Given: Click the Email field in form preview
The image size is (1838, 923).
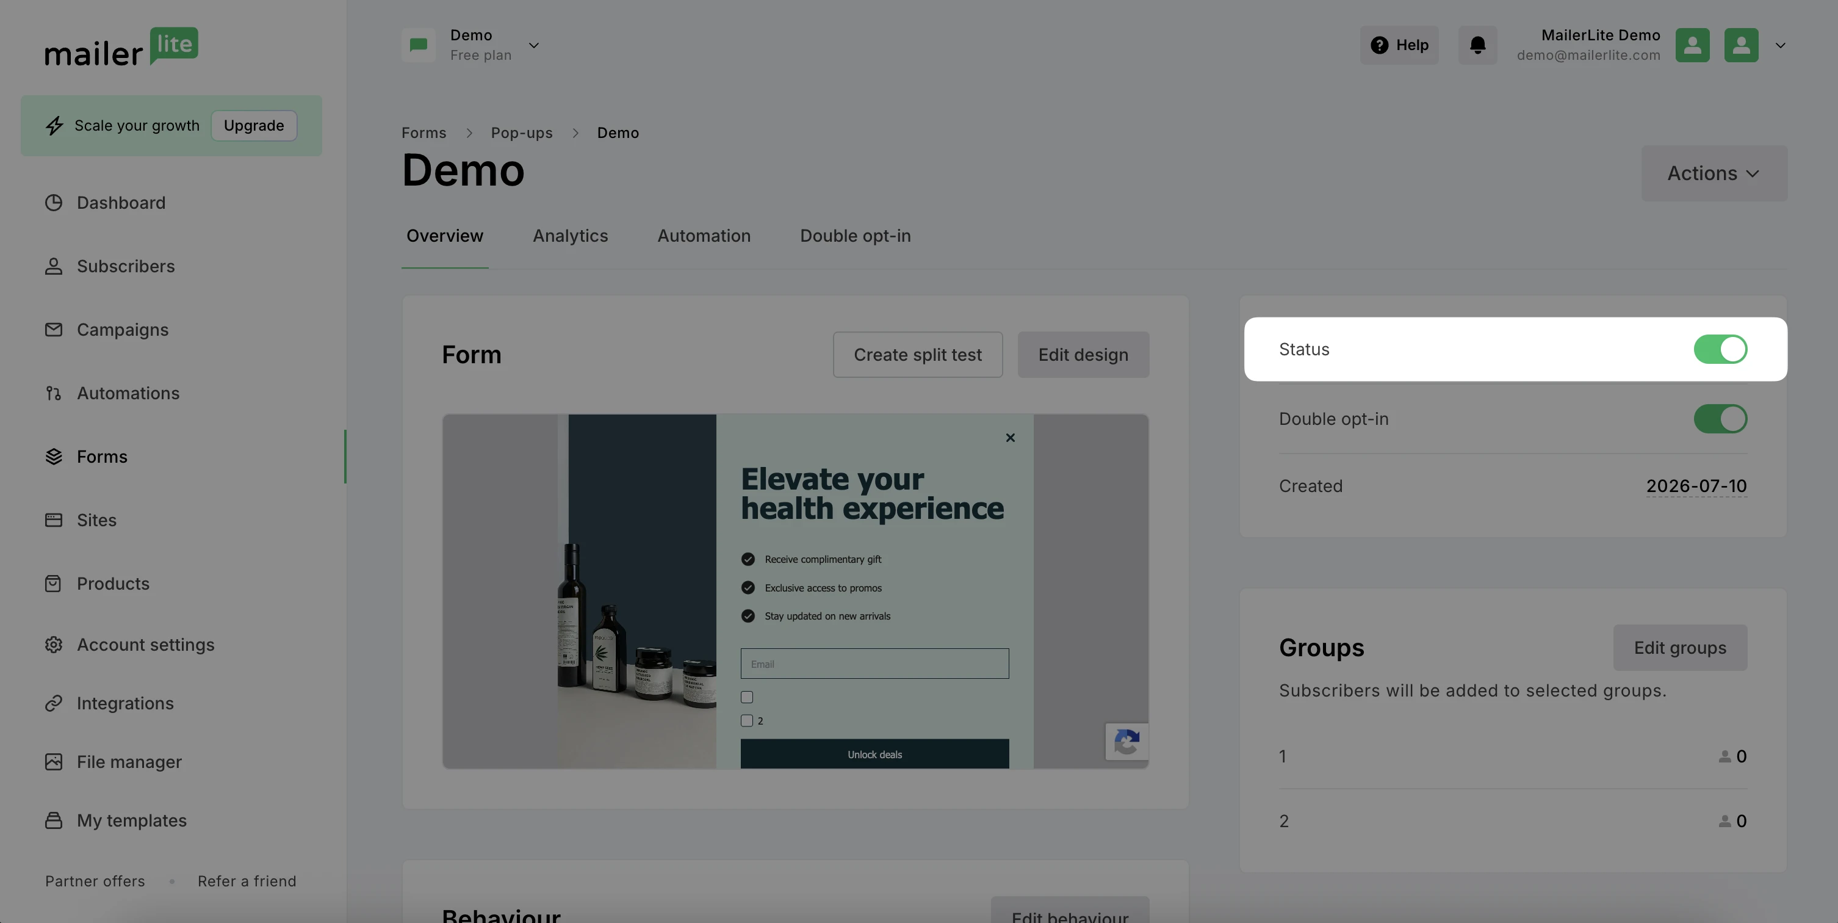Looking at the screenshot, I should pos(875,664).
